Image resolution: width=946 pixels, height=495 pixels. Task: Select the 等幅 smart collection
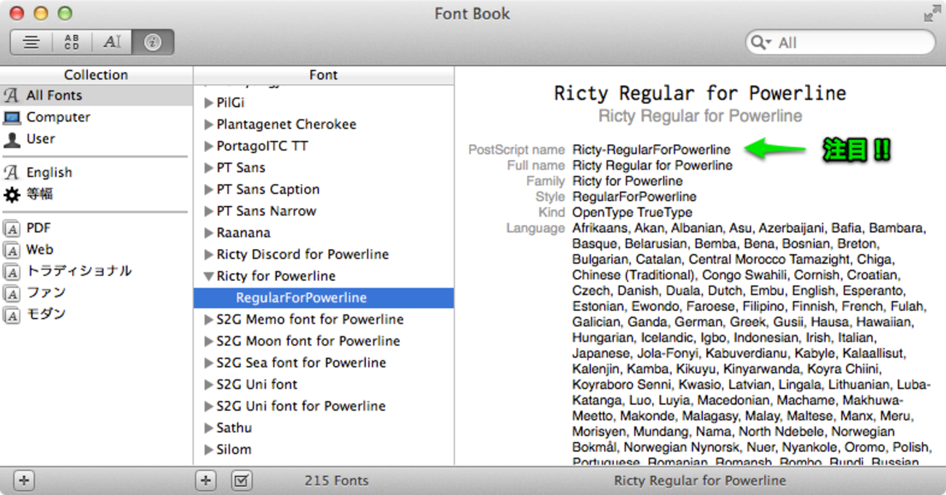coord(96,194)
